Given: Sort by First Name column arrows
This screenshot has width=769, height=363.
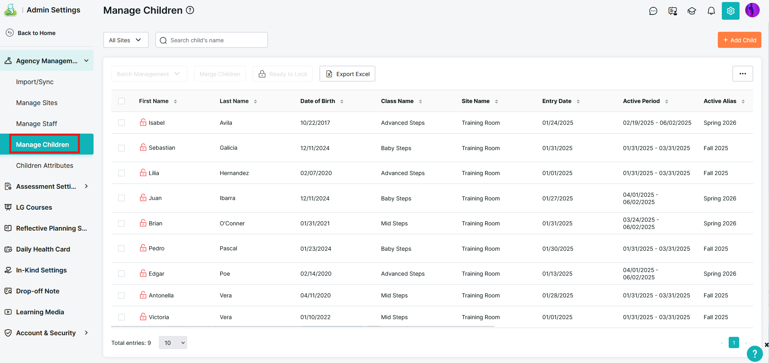Looking at the screenshot, I should point(175,101).
